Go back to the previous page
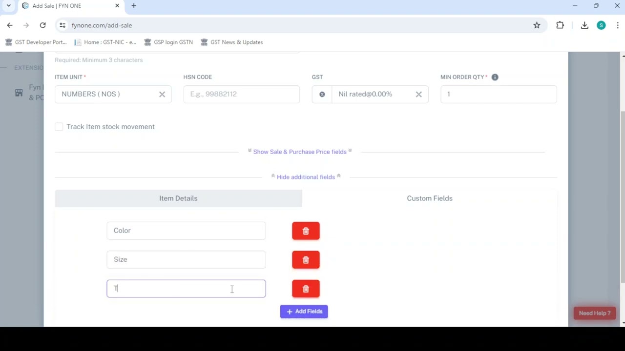 [x=10, y=25]
